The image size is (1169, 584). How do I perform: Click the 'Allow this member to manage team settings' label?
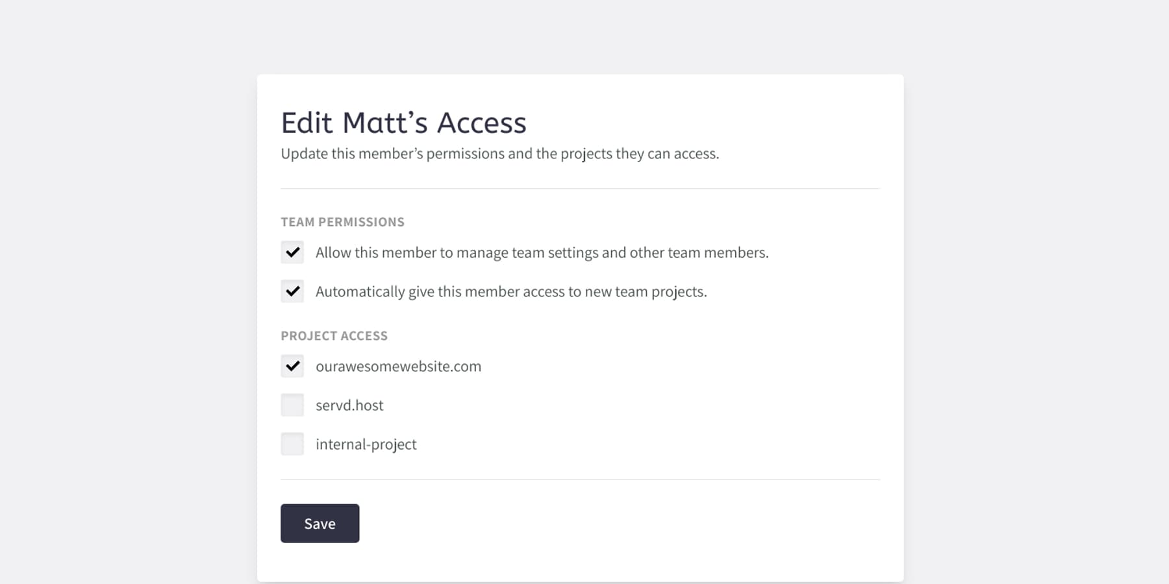coord(542,252)
